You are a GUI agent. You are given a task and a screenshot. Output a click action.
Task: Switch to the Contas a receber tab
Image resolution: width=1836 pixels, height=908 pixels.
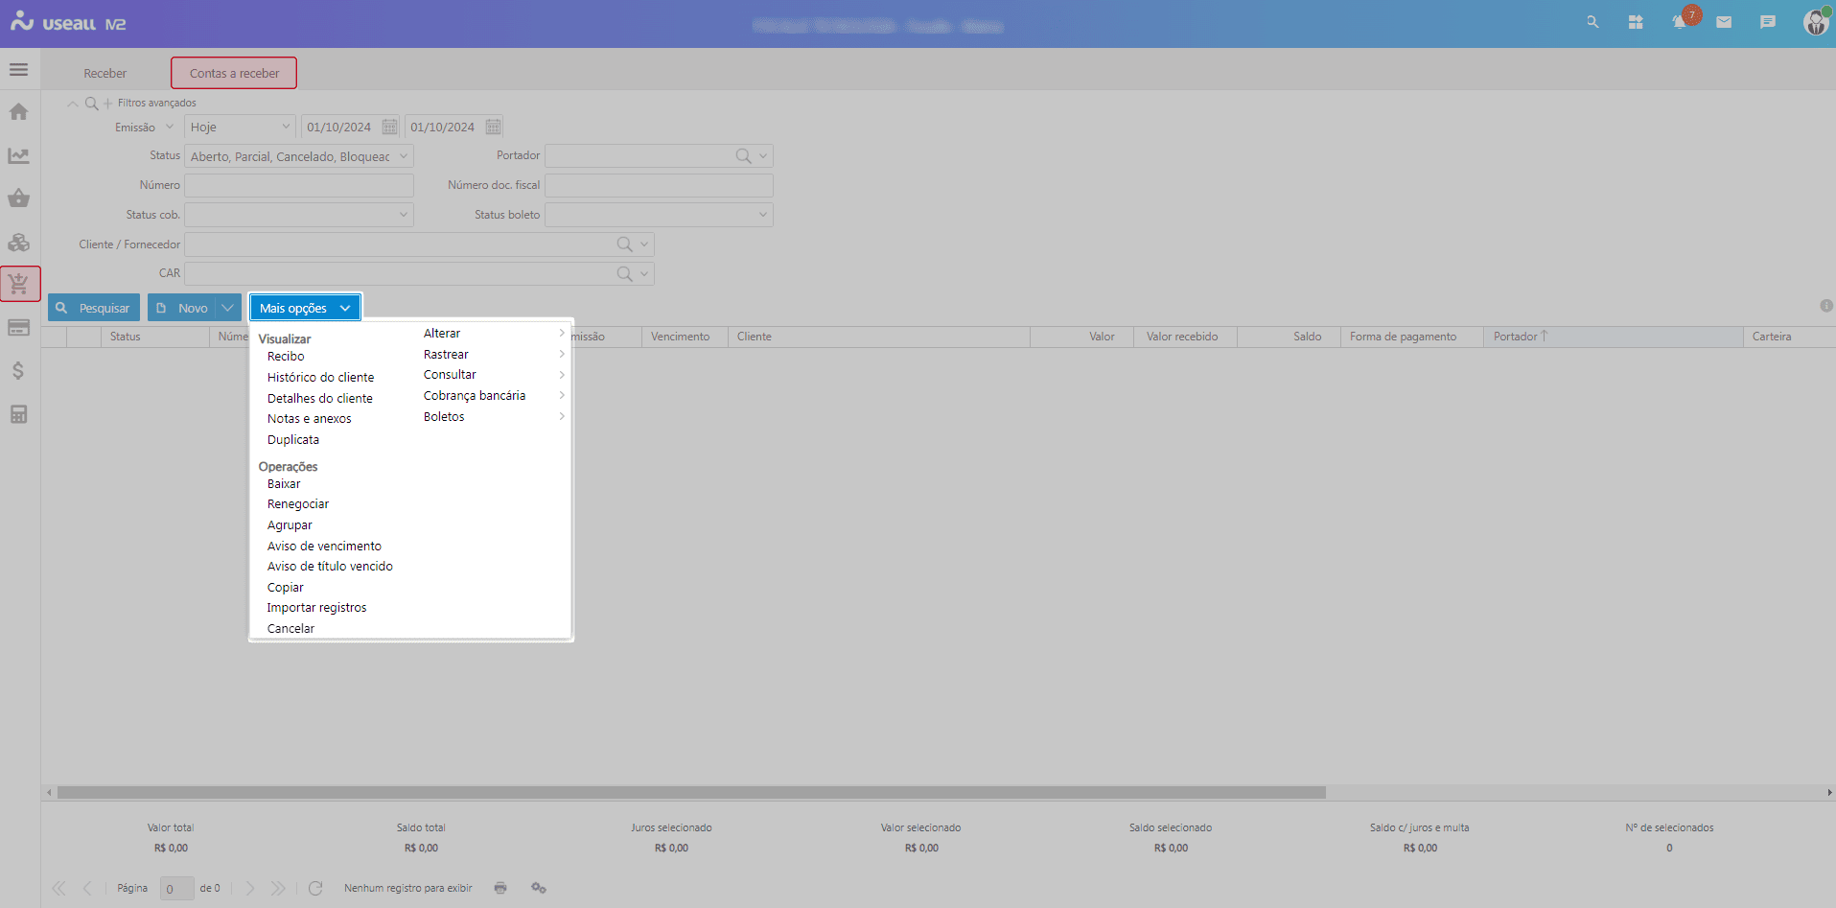click(x=234, y=73)
